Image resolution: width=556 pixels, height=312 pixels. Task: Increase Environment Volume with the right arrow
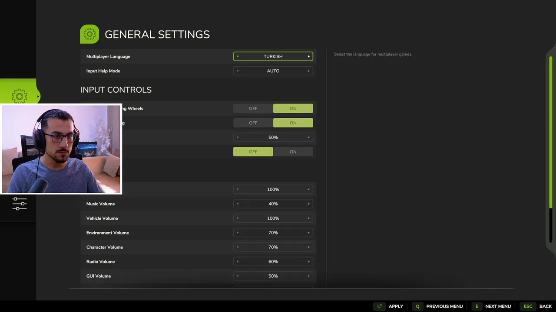(x=309, y=233)
